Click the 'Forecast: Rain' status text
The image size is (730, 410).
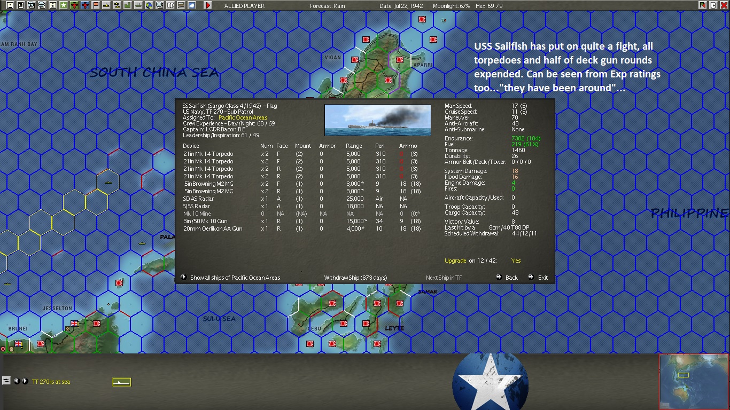click(x=328, y=6)
